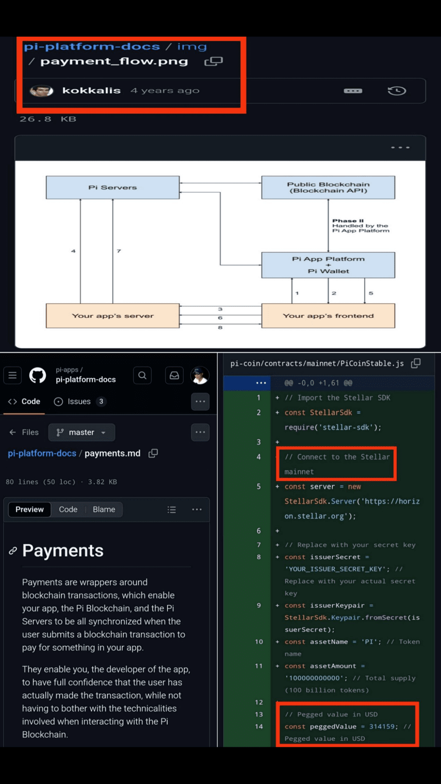Open master branch dropdown
Image resolution: width=441 pixels, height=784 pixels.
tap(81, 432)
